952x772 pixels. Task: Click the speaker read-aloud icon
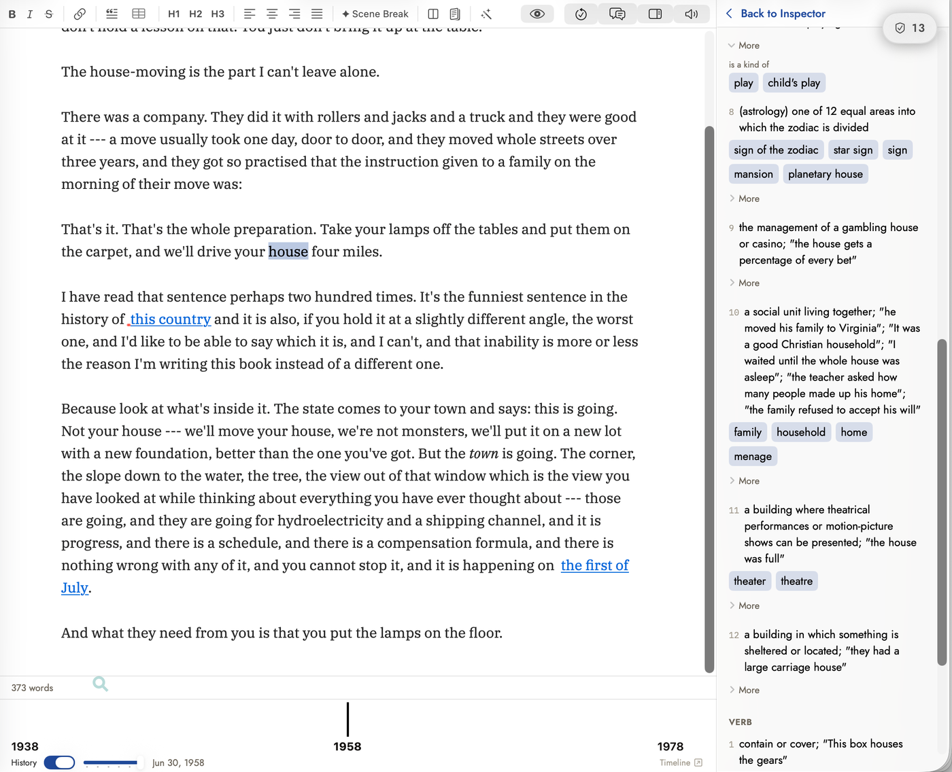(x=692, y=14)
